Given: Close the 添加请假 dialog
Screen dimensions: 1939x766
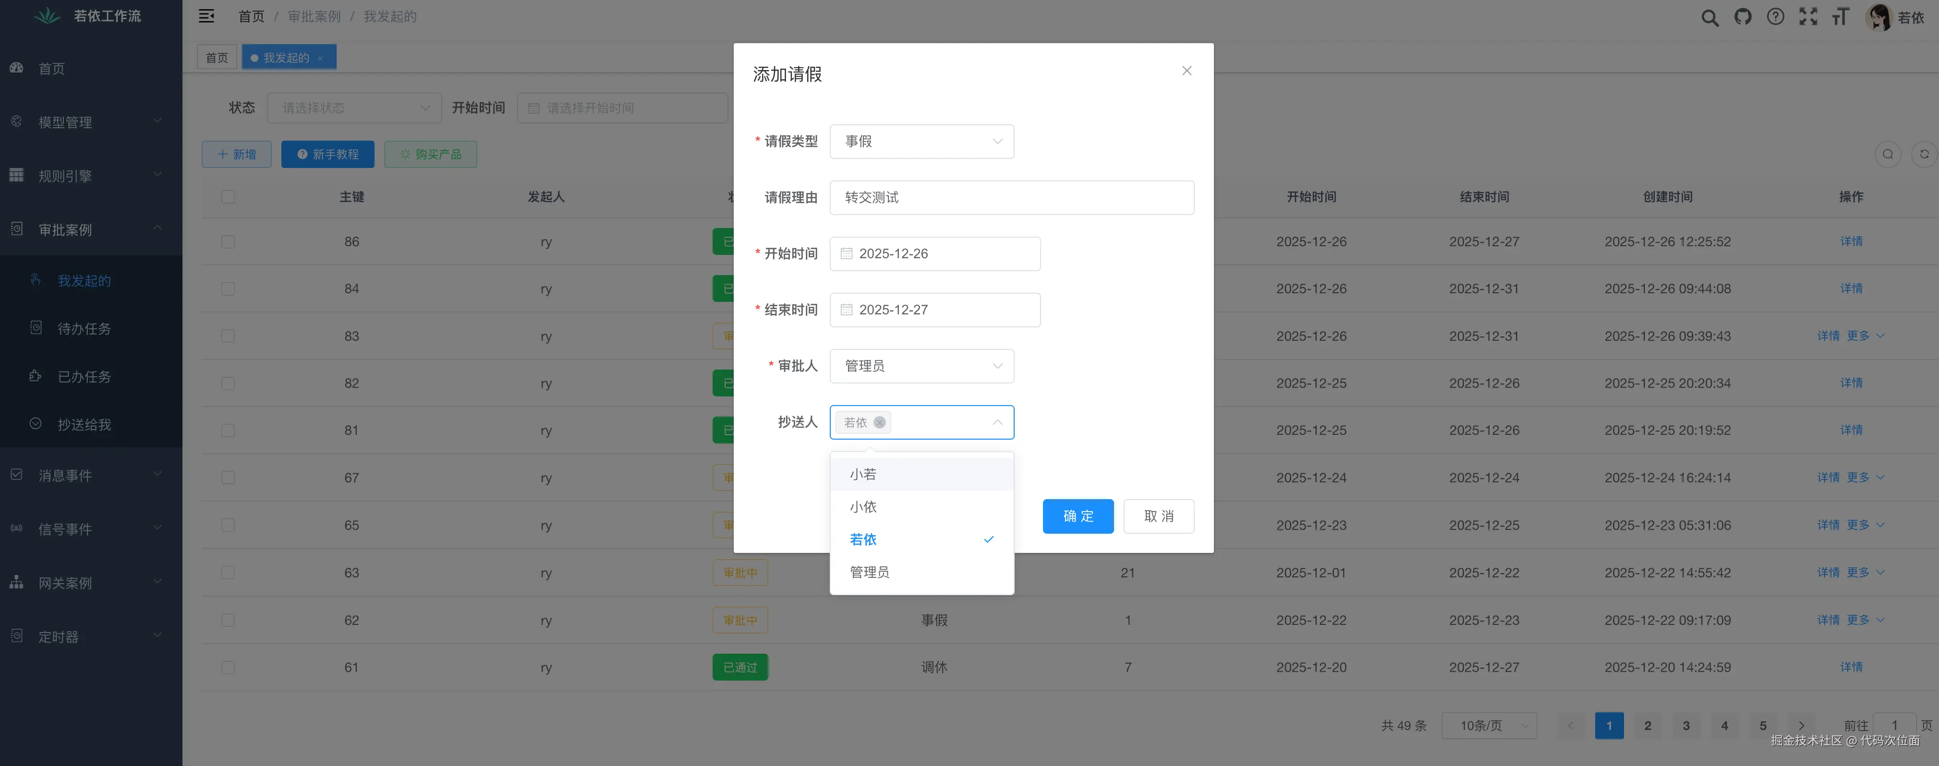Looking at the screenshot, I should click(1186, 71).
